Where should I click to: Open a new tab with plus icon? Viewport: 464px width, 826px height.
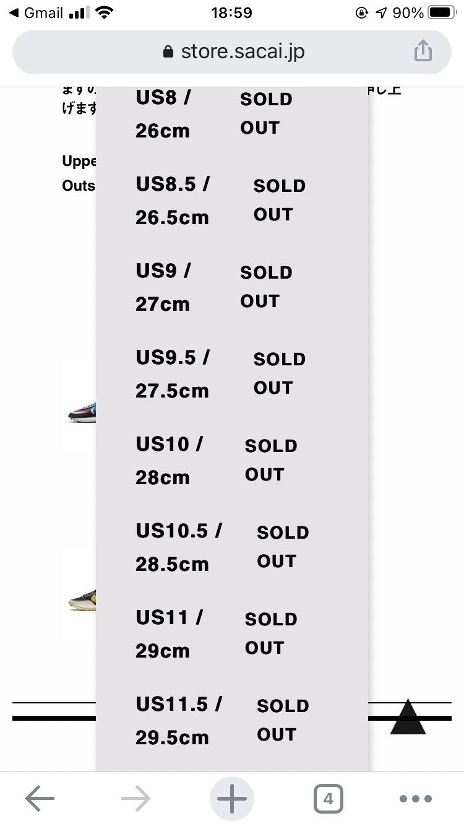click(232, 799)
